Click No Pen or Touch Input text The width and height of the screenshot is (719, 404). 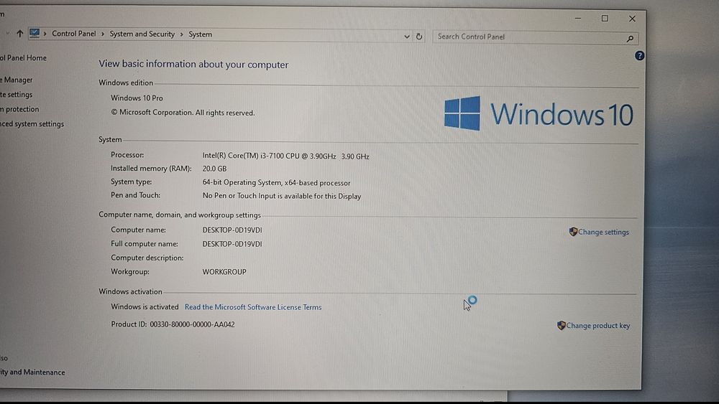pos(282,196)
